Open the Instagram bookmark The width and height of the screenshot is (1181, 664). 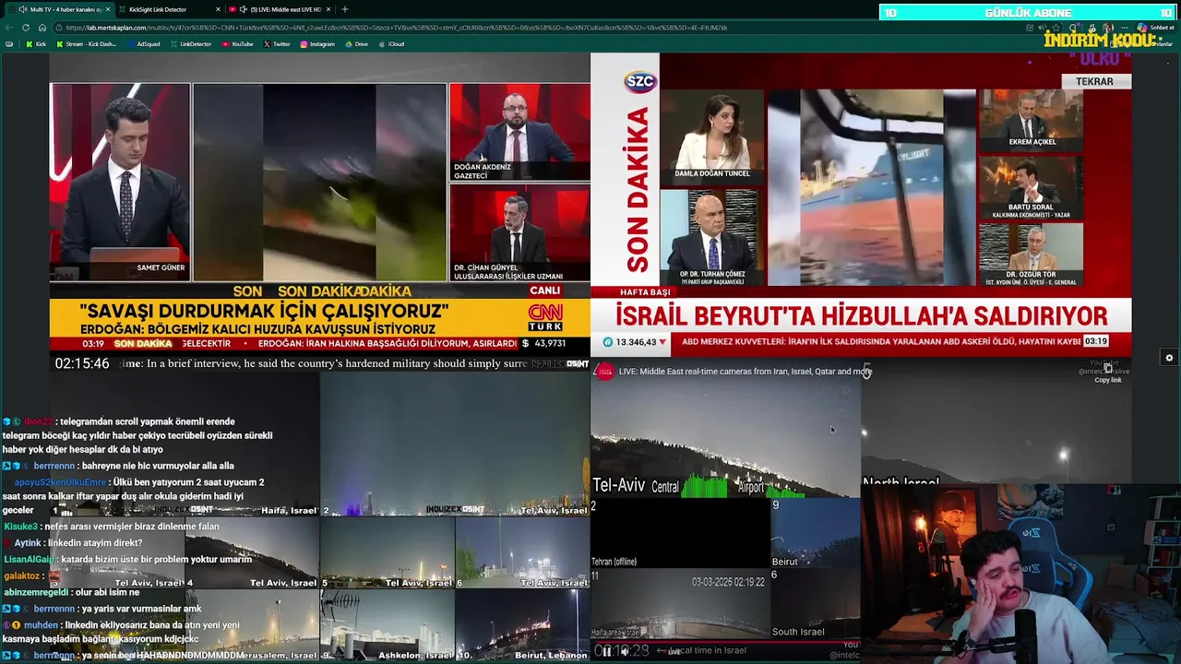pyautogui.click(x=317, y=43)
